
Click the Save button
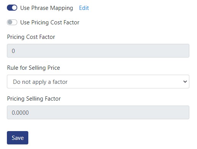click(18, 138)
